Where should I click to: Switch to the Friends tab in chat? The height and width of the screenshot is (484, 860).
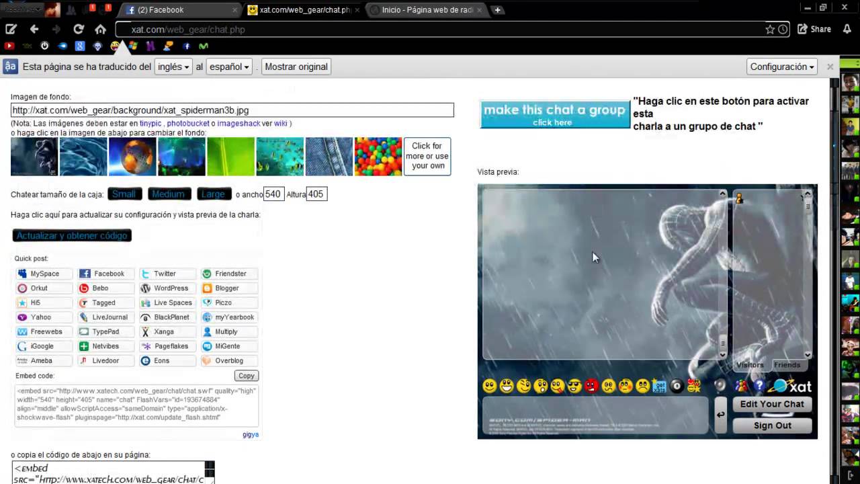787,365
